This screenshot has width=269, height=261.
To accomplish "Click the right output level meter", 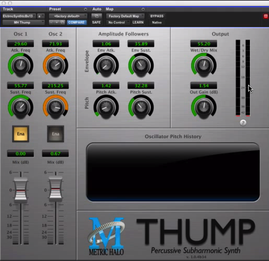I will point(248,78).
